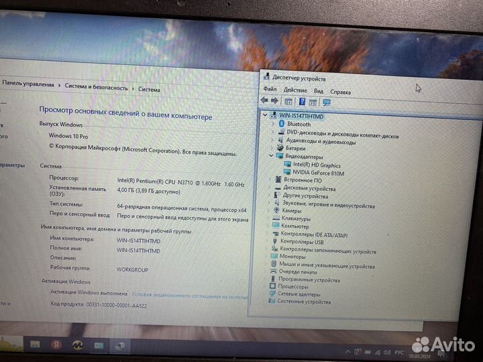Open help via blue question mark icon
Viewport: 483px width, 362px height.
click(302, 101)
